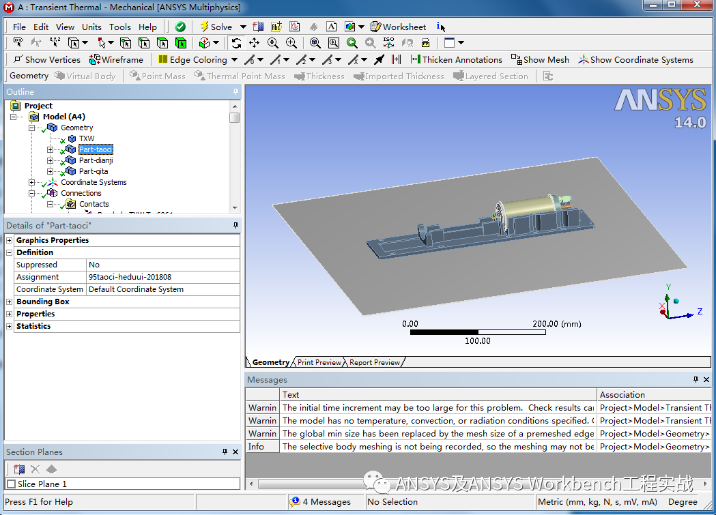This screenshot has width=716, height=515.
Task: Close the Messages panel
Action: pyautogui.click(x=706, y=379)
